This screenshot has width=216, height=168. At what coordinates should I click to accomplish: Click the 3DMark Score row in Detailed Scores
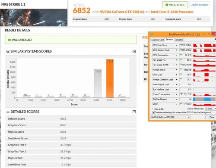71,119
